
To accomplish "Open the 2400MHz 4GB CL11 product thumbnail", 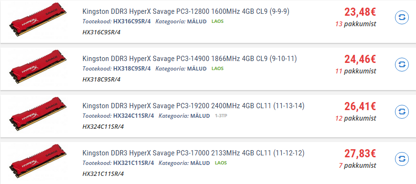I will [x=38, y=113].
